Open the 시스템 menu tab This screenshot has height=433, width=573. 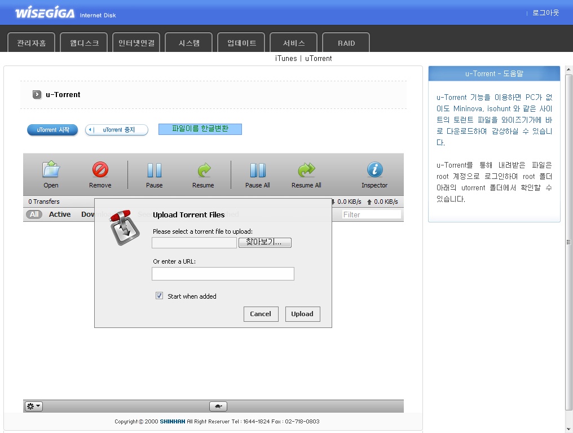(x=189, y=43)
